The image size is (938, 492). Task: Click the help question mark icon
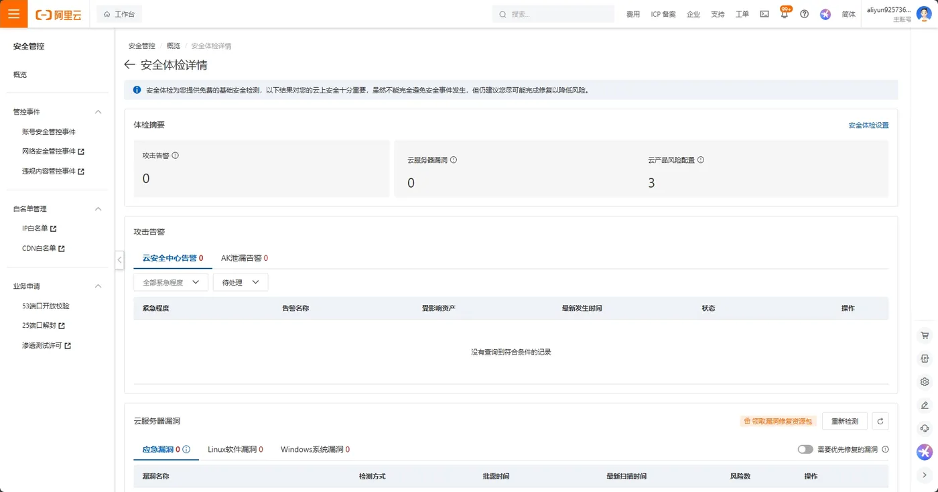click(x=804, y=13)
